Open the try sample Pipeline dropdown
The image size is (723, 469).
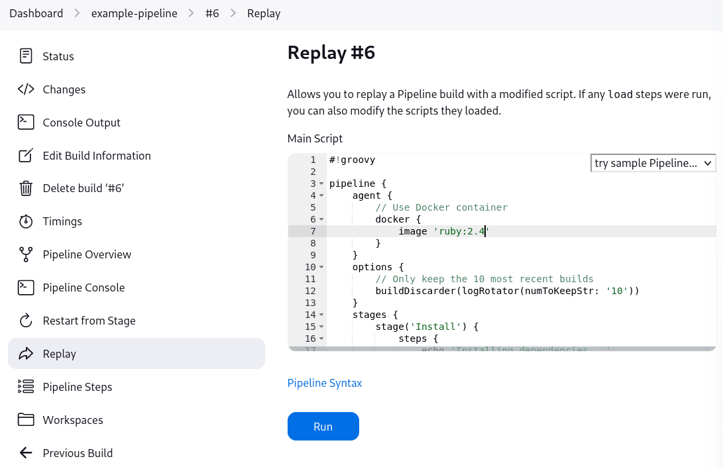click(653, 163)
